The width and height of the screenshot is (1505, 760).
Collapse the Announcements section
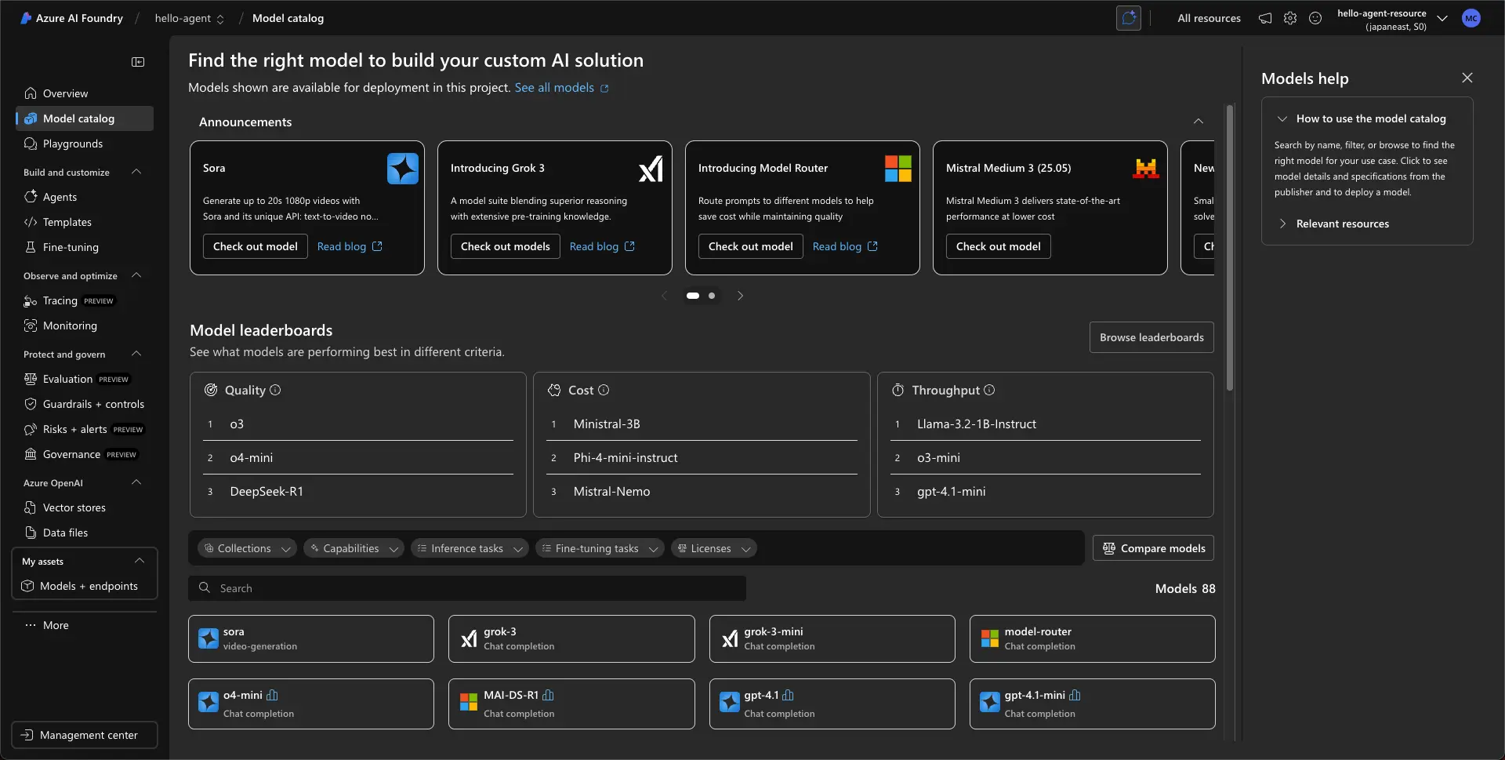[x=1199, y=122]
